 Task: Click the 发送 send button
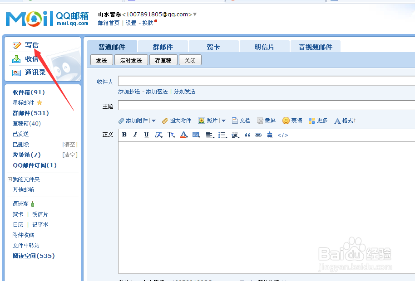(101, 60)
